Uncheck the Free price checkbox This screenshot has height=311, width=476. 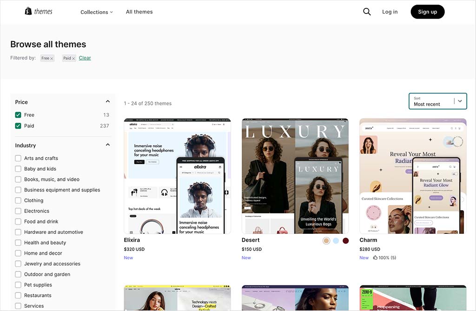coord(18,115)
